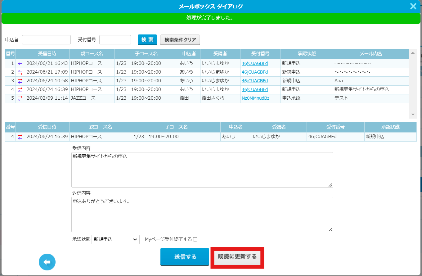Viewport: 422px width, 276px height.
Task: Click into 受信内容 text area
Action: 202,170
